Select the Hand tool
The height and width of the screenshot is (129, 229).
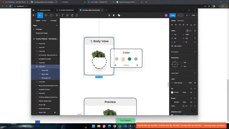coord(72,15)
